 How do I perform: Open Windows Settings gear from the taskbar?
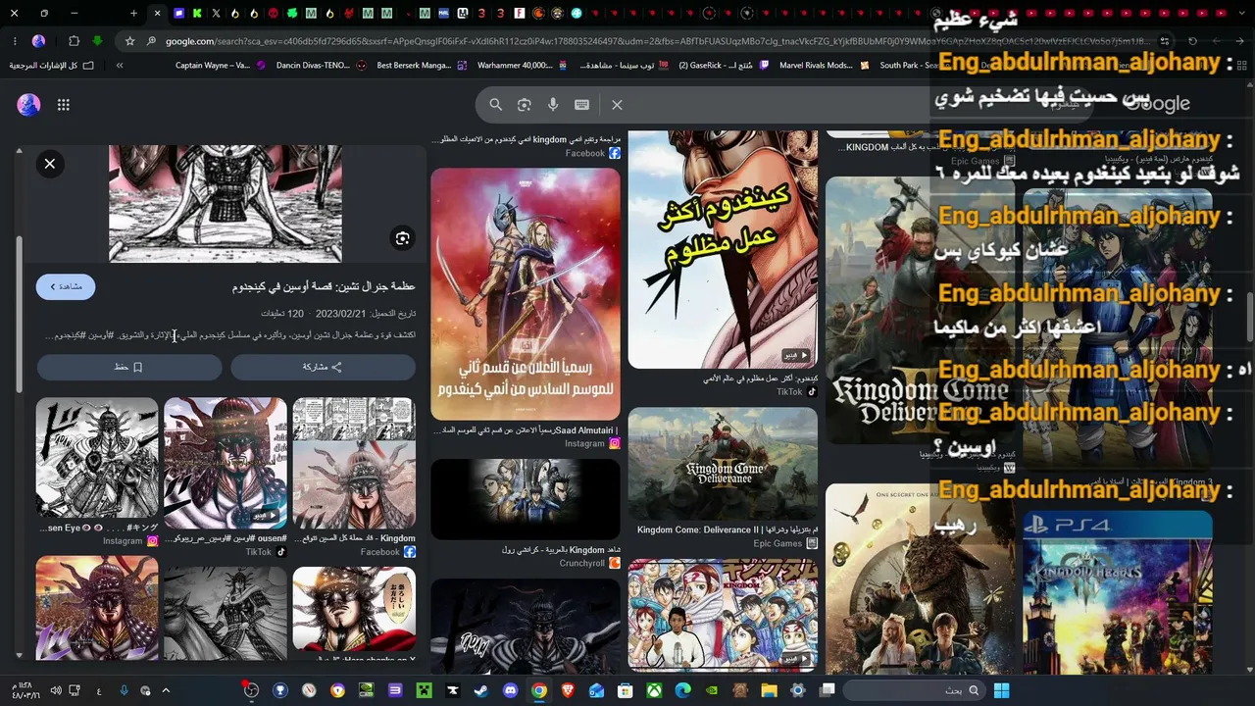[x=797, y=690]
